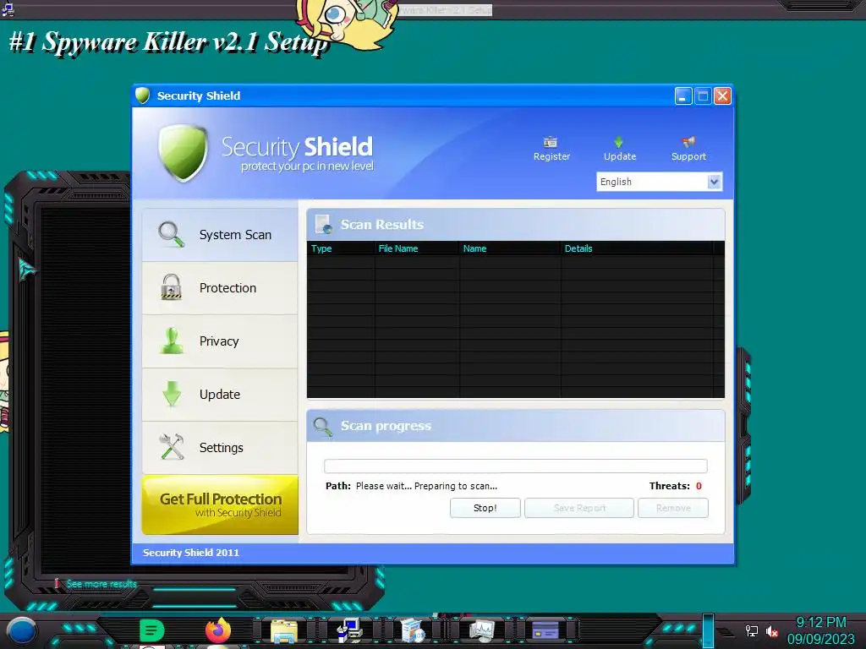
Task: Click the Save Report button
Action: [x=578, y=508]
